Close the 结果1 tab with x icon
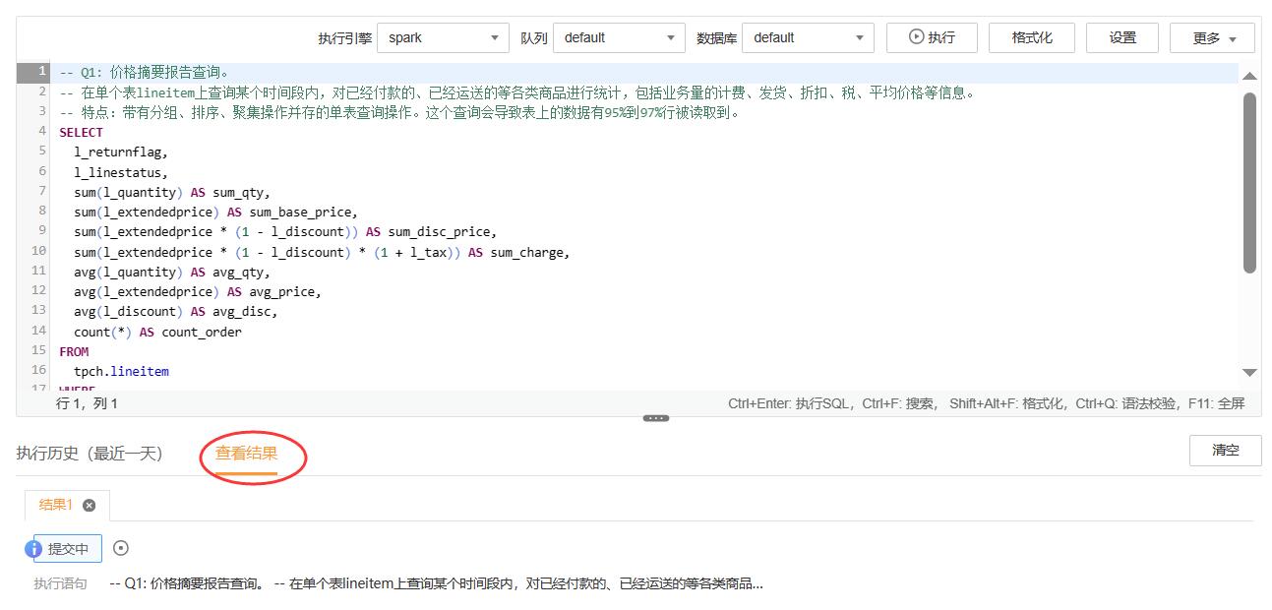This screenshot has height=610, width=1272. tap(90, 506)
